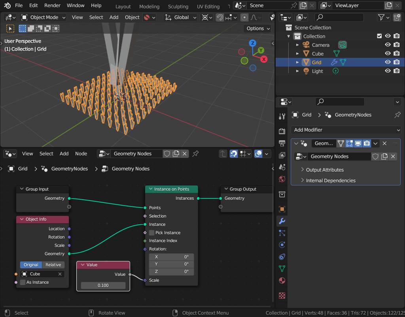Image resolution: width=405 pixels, height=317 pixels.
Task: Open Material properties tab
Action: click(x=282, y=281)
